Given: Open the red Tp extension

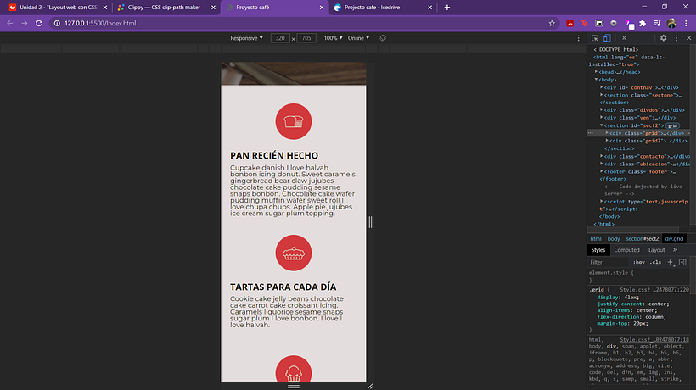Looking at the screenshot, I should pyautogui.click(x=585, y=23).
